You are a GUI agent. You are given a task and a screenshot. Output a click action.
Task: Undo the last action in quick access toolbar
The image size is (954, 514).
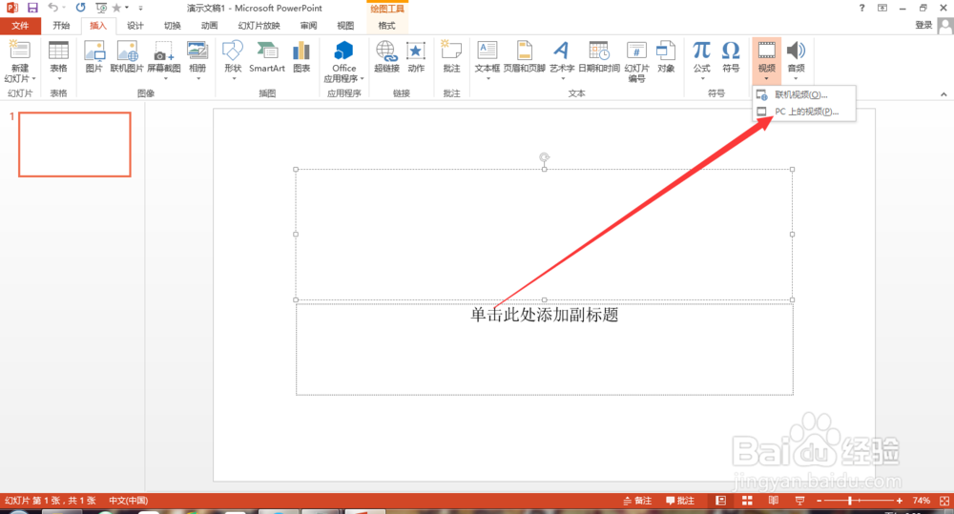click(52, 8)
